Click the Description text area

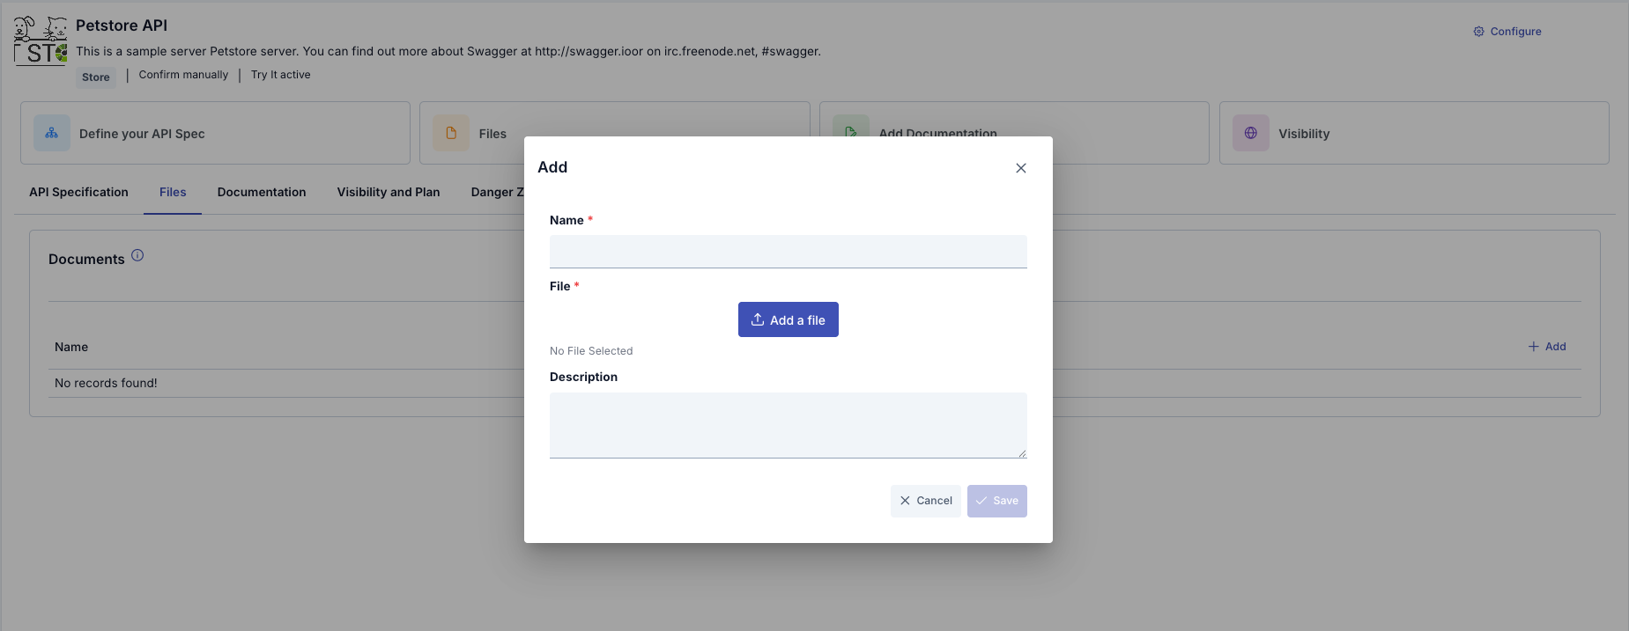click(788, 425)
